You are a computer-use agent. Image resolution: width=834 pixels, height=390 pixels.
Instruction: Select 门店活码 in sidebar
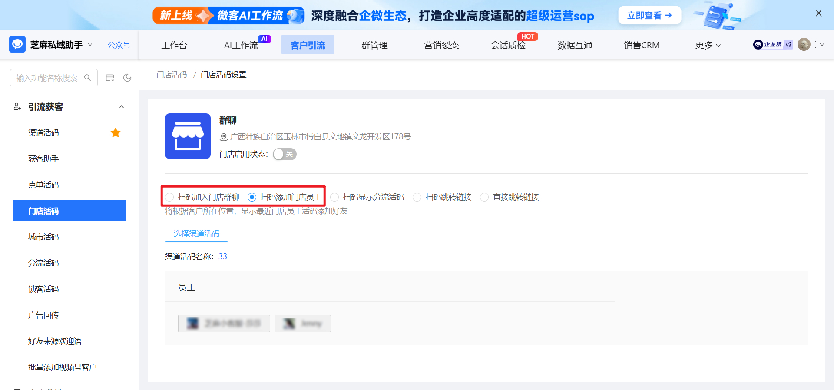69,211
